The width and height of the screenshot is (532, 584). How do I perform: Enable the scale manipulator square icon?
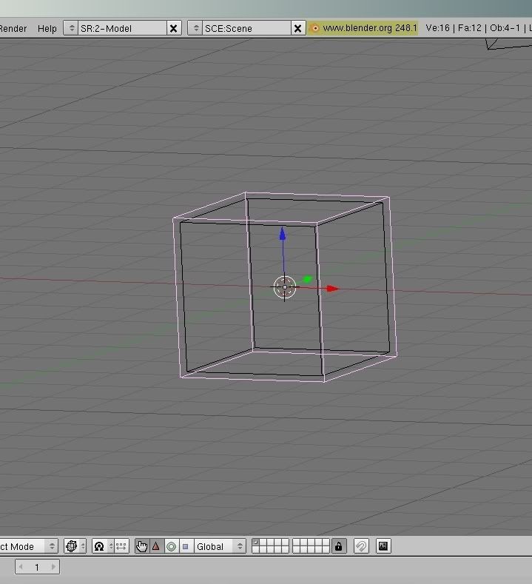pyautogui.click(x=186, y=546)
